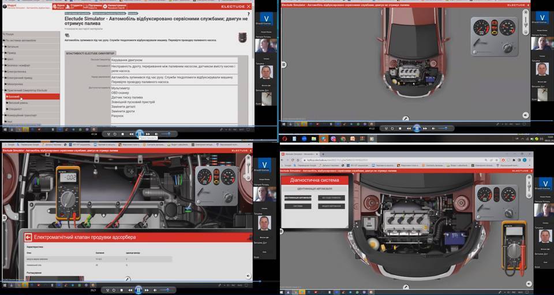Click fast-forward in course page recording player

(148, 135)
